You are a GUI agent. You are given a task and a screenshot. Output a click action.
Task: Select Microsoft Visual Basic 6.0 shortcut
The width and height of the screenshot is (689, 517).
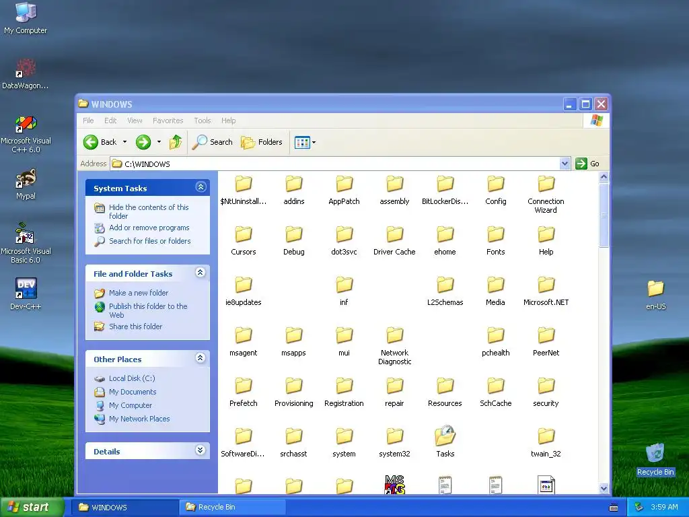(x=26, y=243)
